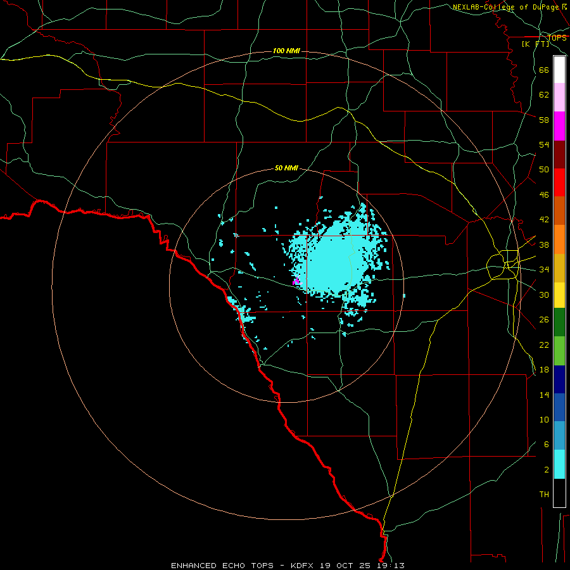
Task: Click the navy blue legend swatch
Action: (x=559, y=379)
